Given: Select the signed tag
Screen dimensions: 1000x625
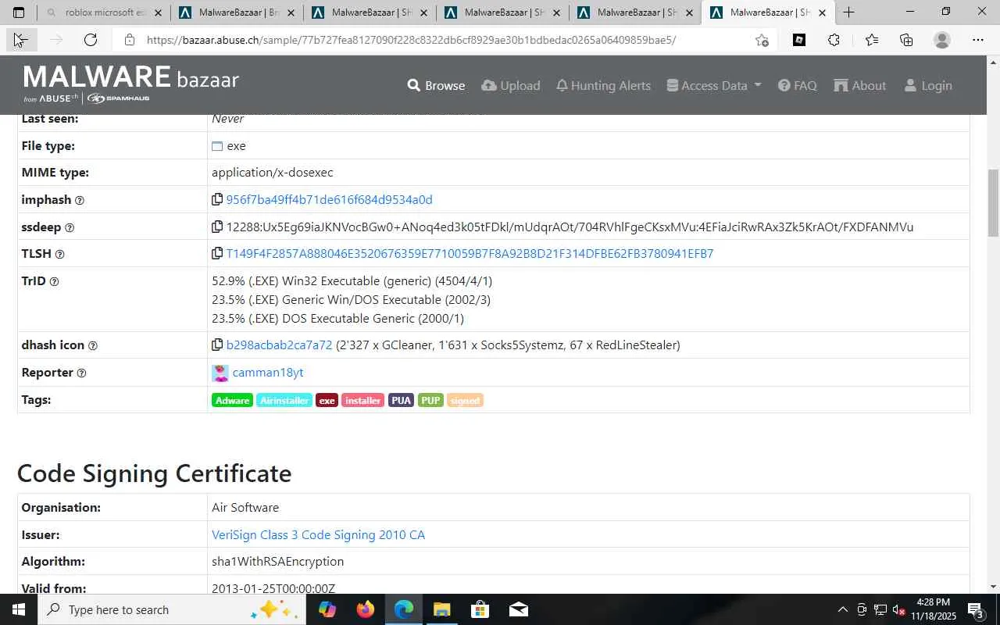Looking at the screenshot, I should pos(465,401).
